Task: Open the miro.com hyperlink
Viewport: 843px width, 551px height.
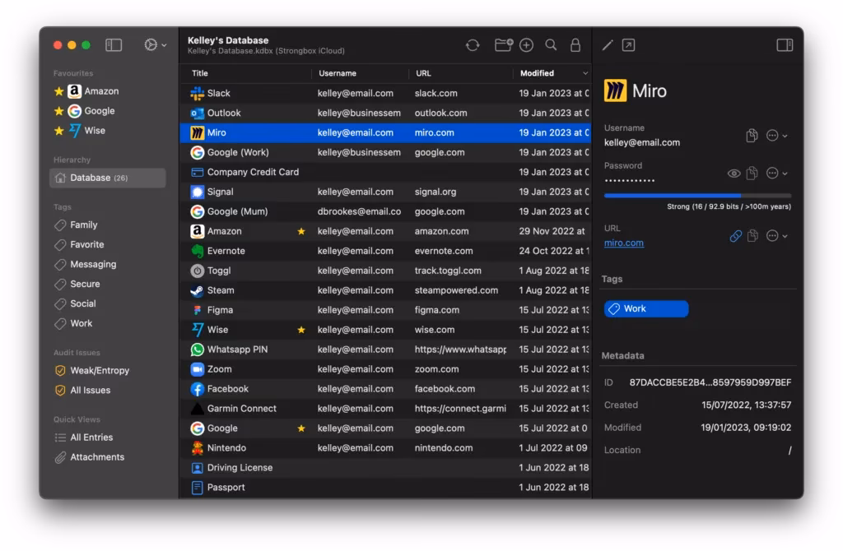Action: (x=624, y=243)
